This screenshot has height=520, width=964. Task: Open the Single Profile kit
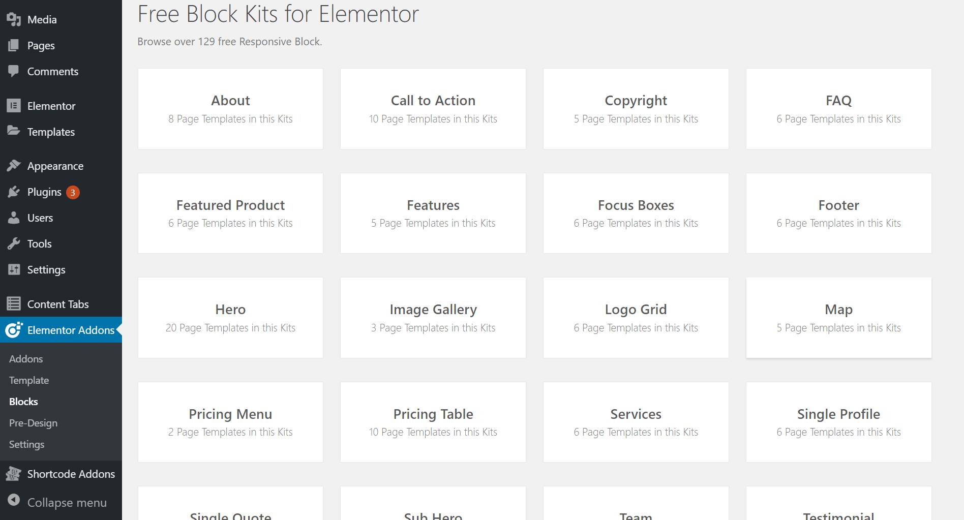[x=838, y=422]
